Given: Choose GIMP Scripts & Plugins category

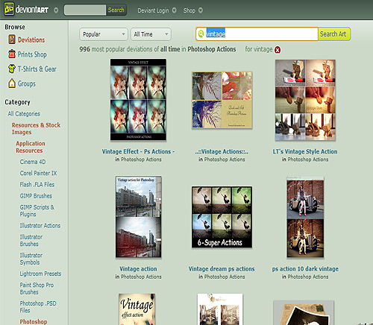Looking at the screenshot, I should click(x=37, y=211).
